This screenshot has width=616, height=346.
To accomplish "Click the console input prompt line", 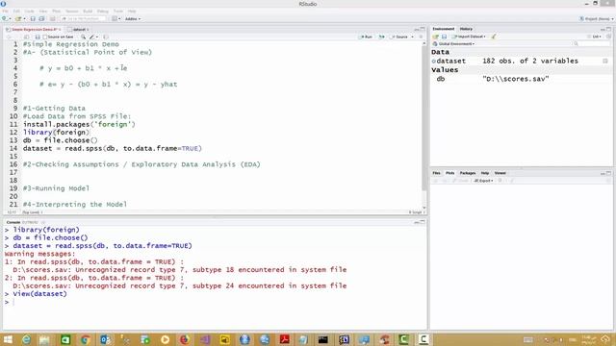I will click(214, 302).
